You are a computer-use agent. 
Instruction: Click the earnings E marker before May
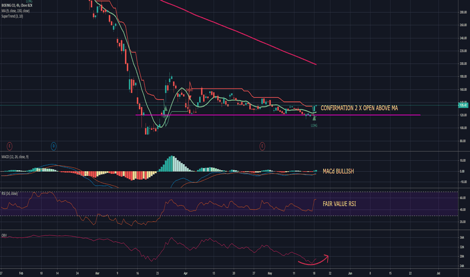(x=262, y=146)
